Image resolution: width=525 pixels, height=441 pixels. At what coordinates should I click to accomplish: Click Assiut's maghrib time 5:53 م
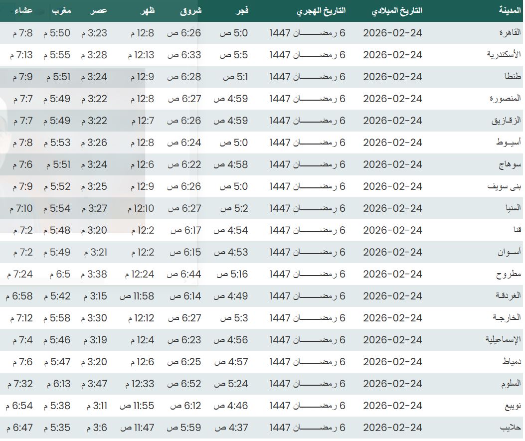(57, 143)
